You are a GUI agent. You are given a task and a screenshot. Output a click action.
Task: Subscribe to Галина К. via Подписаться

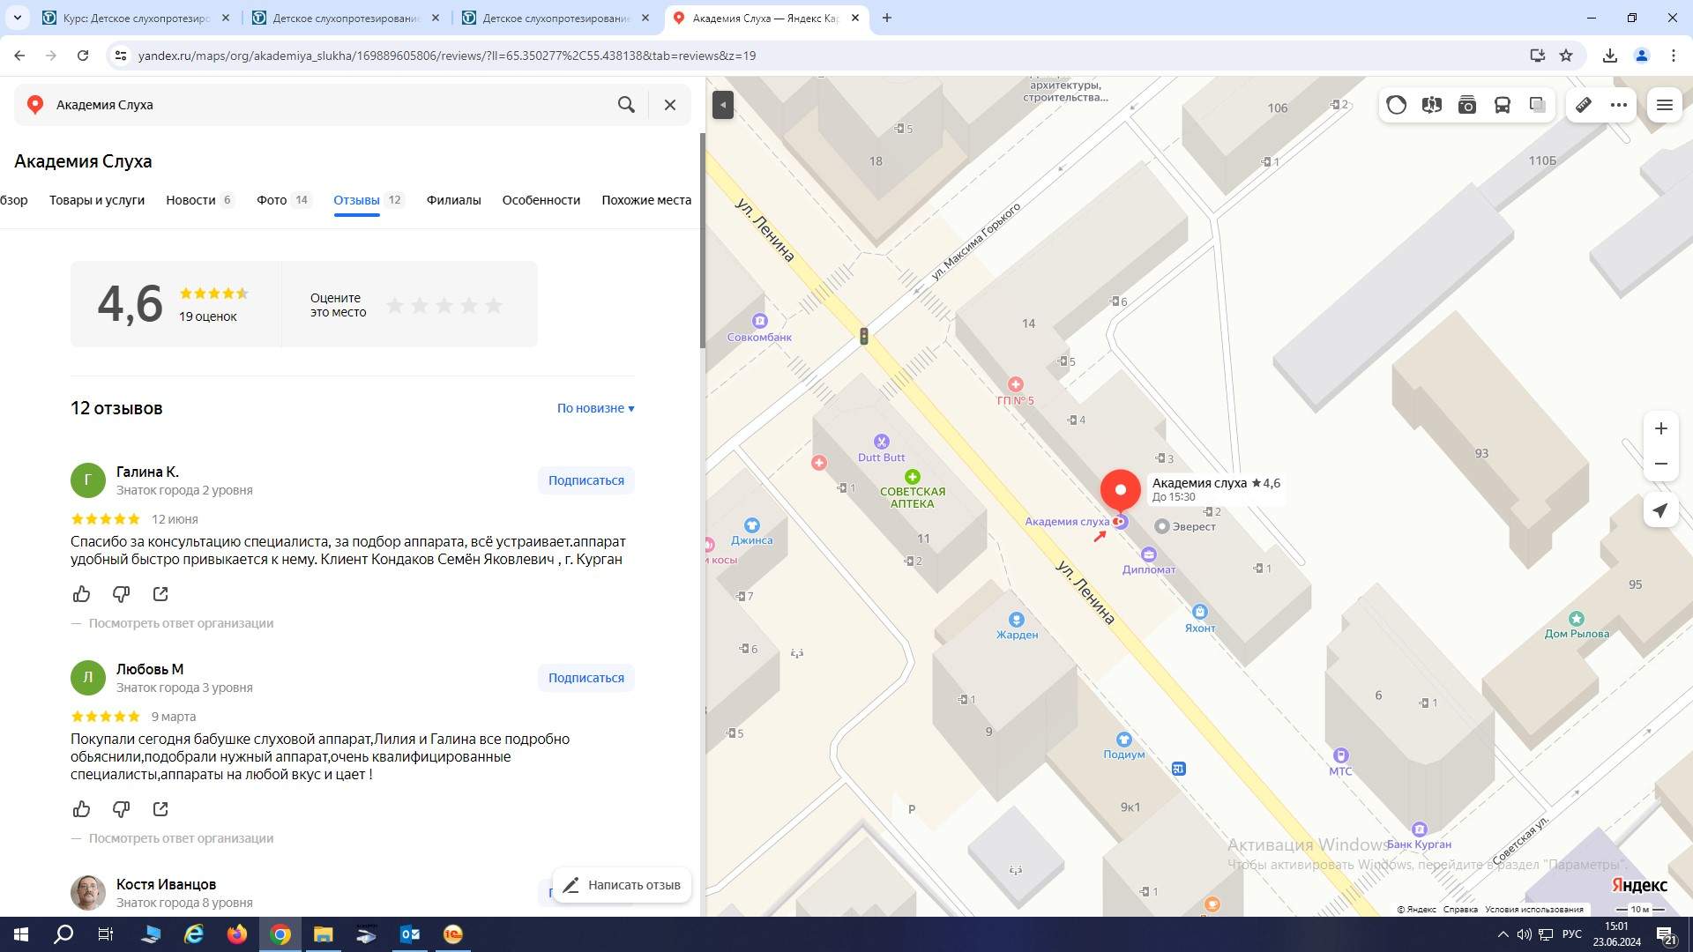point(585,480)
